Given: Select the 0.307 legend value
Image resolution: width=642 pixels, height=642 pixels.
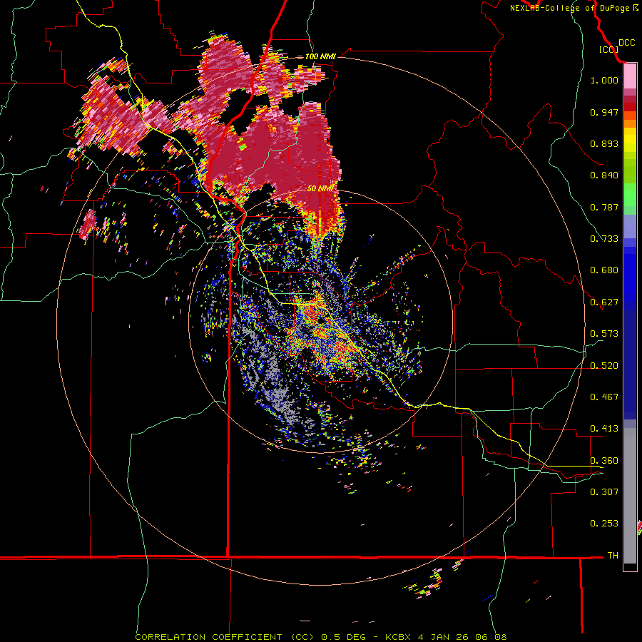Looking at the screenshot, I should click(x=604, y=491).
